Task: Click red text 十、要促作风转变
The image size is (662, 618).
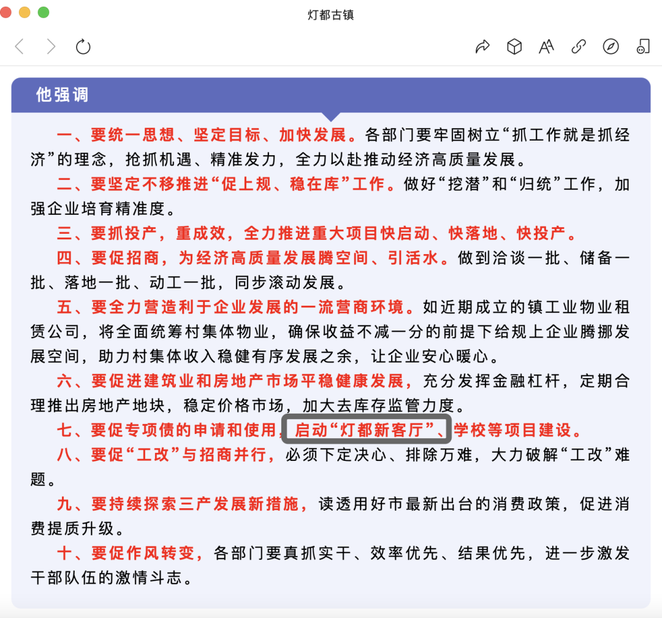Action: (x=126, y=552)
